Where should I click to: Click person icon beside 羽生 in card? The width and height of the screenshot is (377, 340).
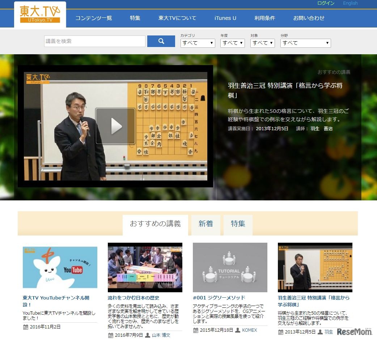320,332
